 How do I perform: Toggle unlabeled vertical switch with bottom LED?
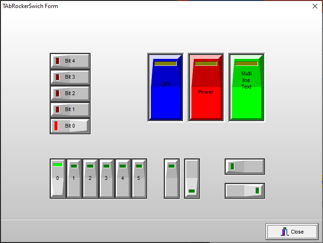tap(192, 178)
